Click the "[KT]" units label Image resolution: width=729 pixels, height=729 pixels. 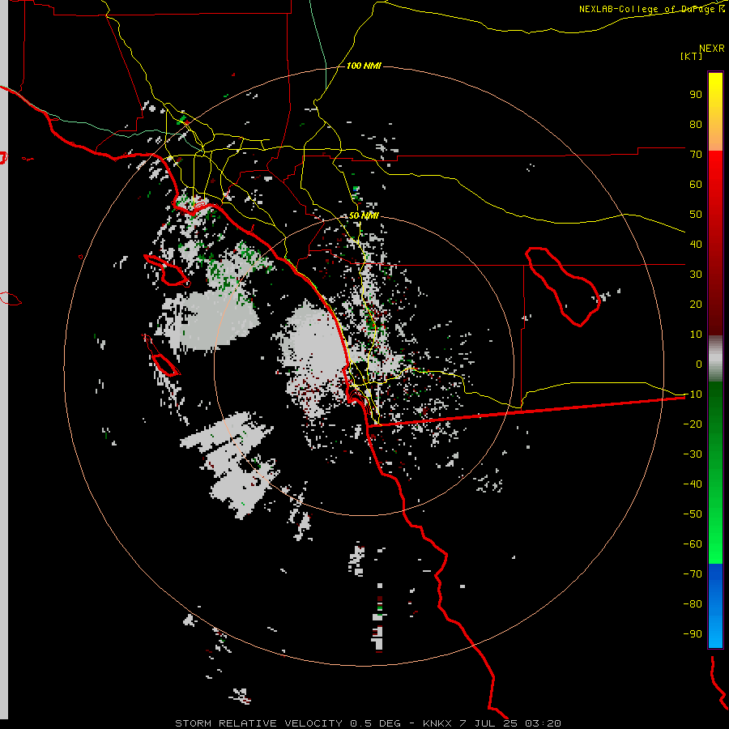691,56
